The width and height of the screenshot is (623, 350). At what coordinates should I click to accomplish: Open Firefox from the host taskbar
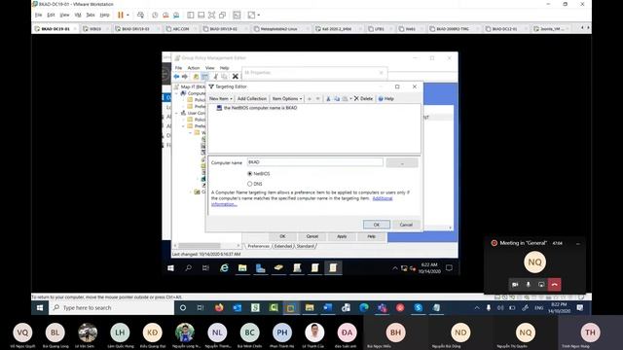(x=219, y=308)
